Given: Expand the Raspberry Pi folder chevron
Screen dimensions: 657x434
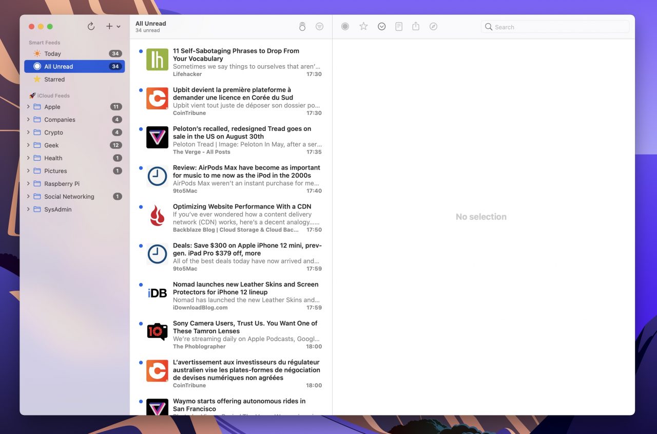Looking at the screenshot, I should [28, 184].
